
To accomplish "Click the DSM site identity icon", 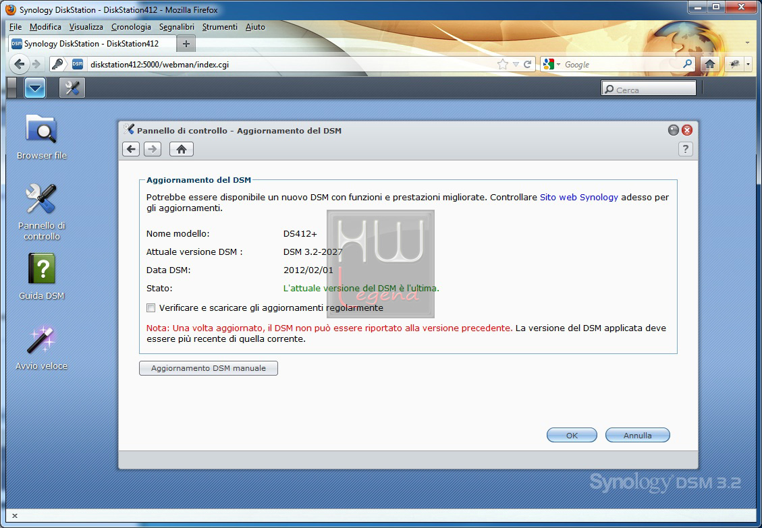I will 78,64.
